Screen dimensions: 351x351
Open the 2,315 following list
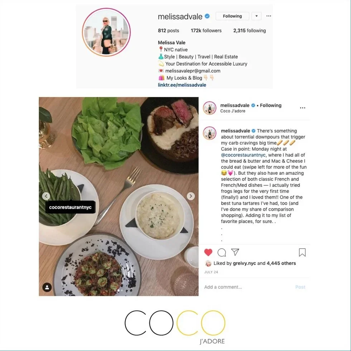250,30
